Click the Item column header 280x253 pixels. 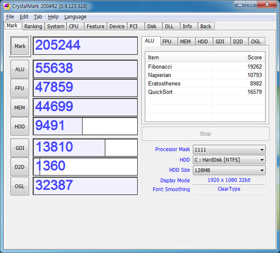click(x=178, y=57)
